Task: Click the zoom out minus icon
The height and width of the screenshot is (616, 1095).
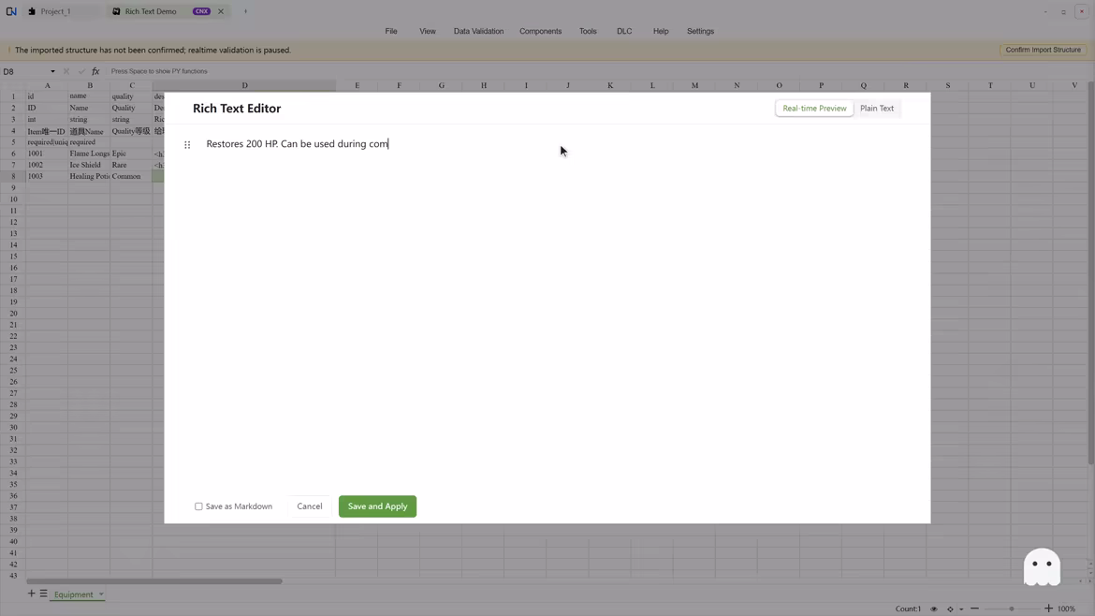Action: click(975, 609)
